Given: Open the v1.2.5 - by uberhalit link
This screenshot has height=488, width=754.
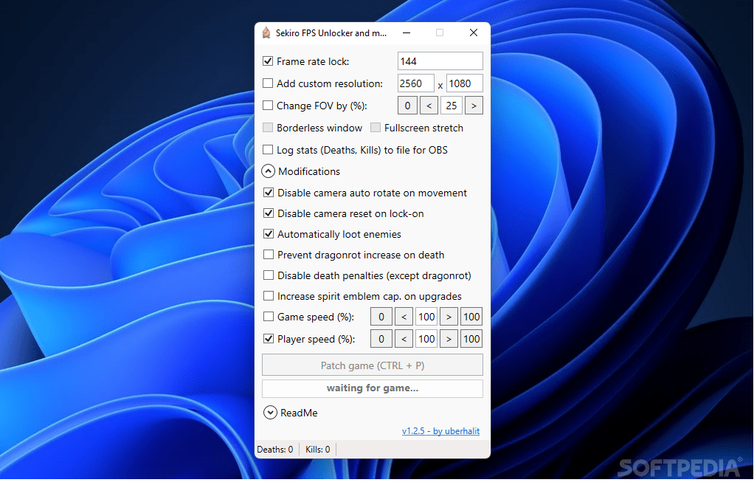Looking at the screenshot, I should pos(440,430).
